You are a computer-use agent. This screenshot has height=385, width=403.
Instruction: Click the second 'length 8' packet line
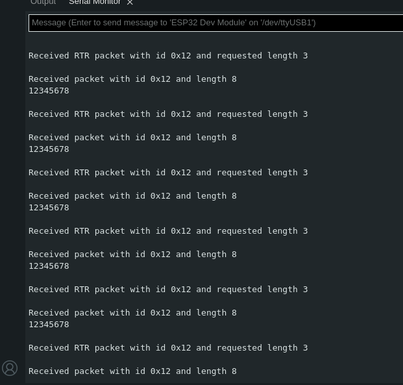point(132,138)
